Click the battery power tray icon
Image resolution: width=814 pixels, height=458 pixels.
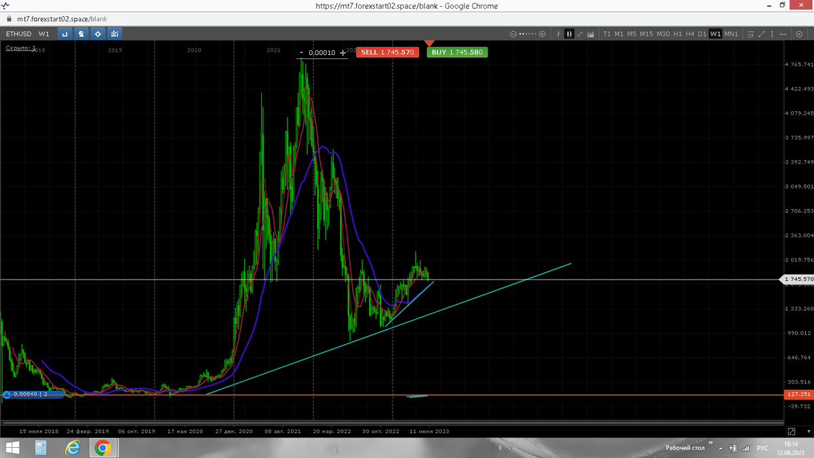[734, 449]
